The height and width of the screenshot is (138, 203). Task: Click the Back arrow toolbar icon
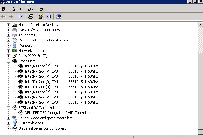coord(3,17)
